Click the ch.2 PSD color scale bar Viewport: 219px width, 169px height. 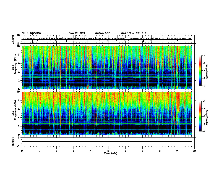click(200, 116)
